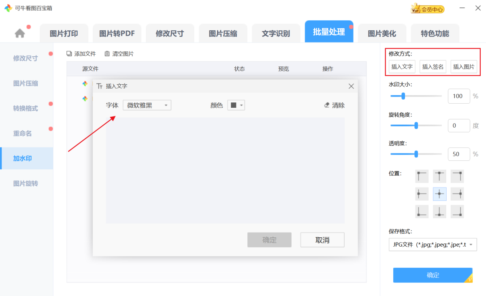Click the 插入文字 button
This screenshot has height=296, width=486.
point(402,67)
